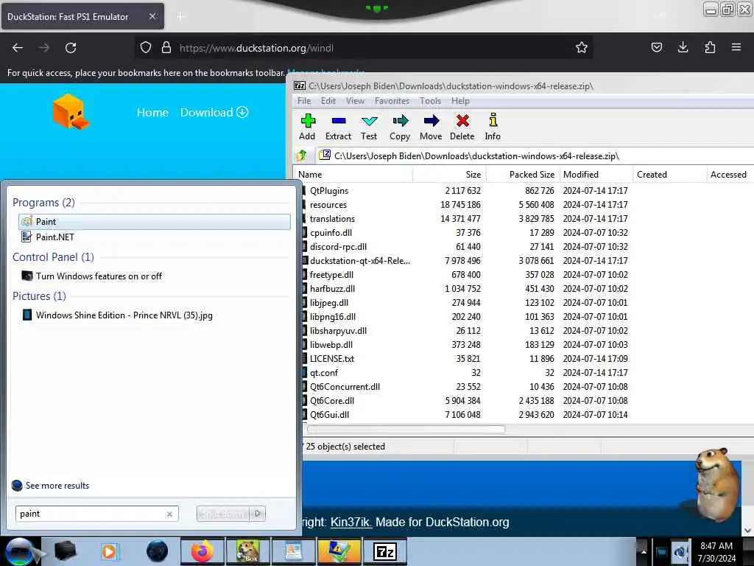Click the Move icon in 7-Zip toolbar
Image resolution: width=754 pixels, height=566 pixels.
click(431, 127)
